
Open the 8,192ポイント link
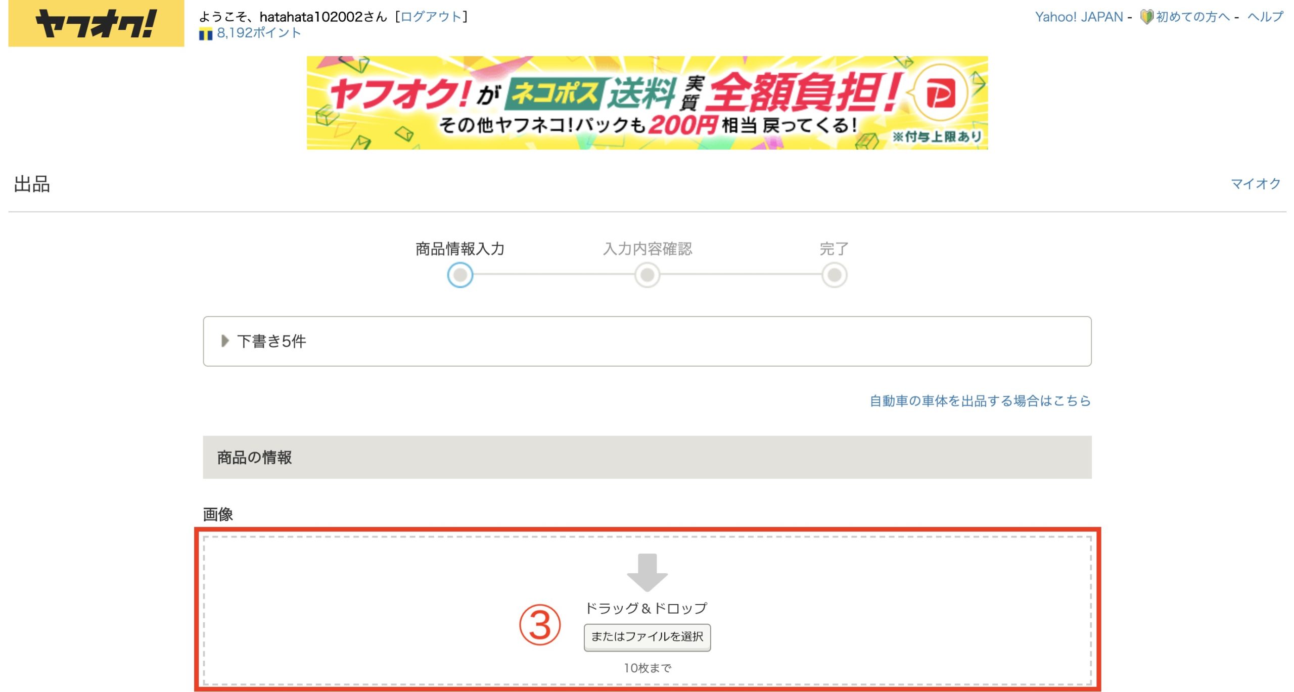click(x=259, y=33)
